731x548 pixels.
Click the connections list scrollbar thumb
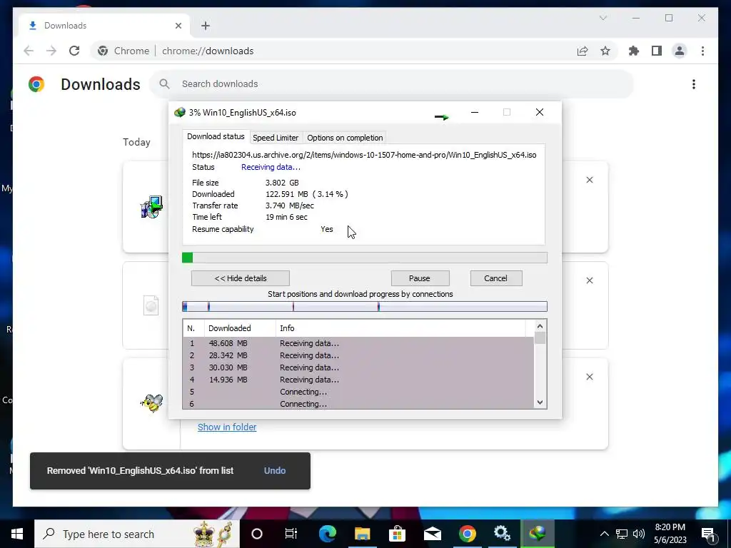[540, 338]
